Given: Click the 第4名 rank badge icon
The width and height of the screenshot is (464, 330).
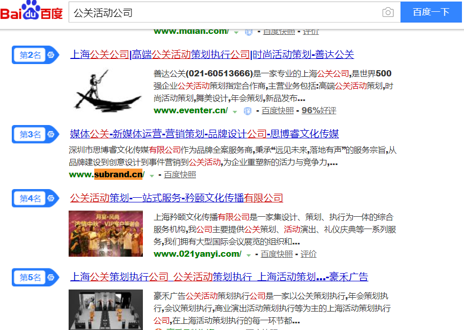Looking at the screenshot, I should point(35,198).
